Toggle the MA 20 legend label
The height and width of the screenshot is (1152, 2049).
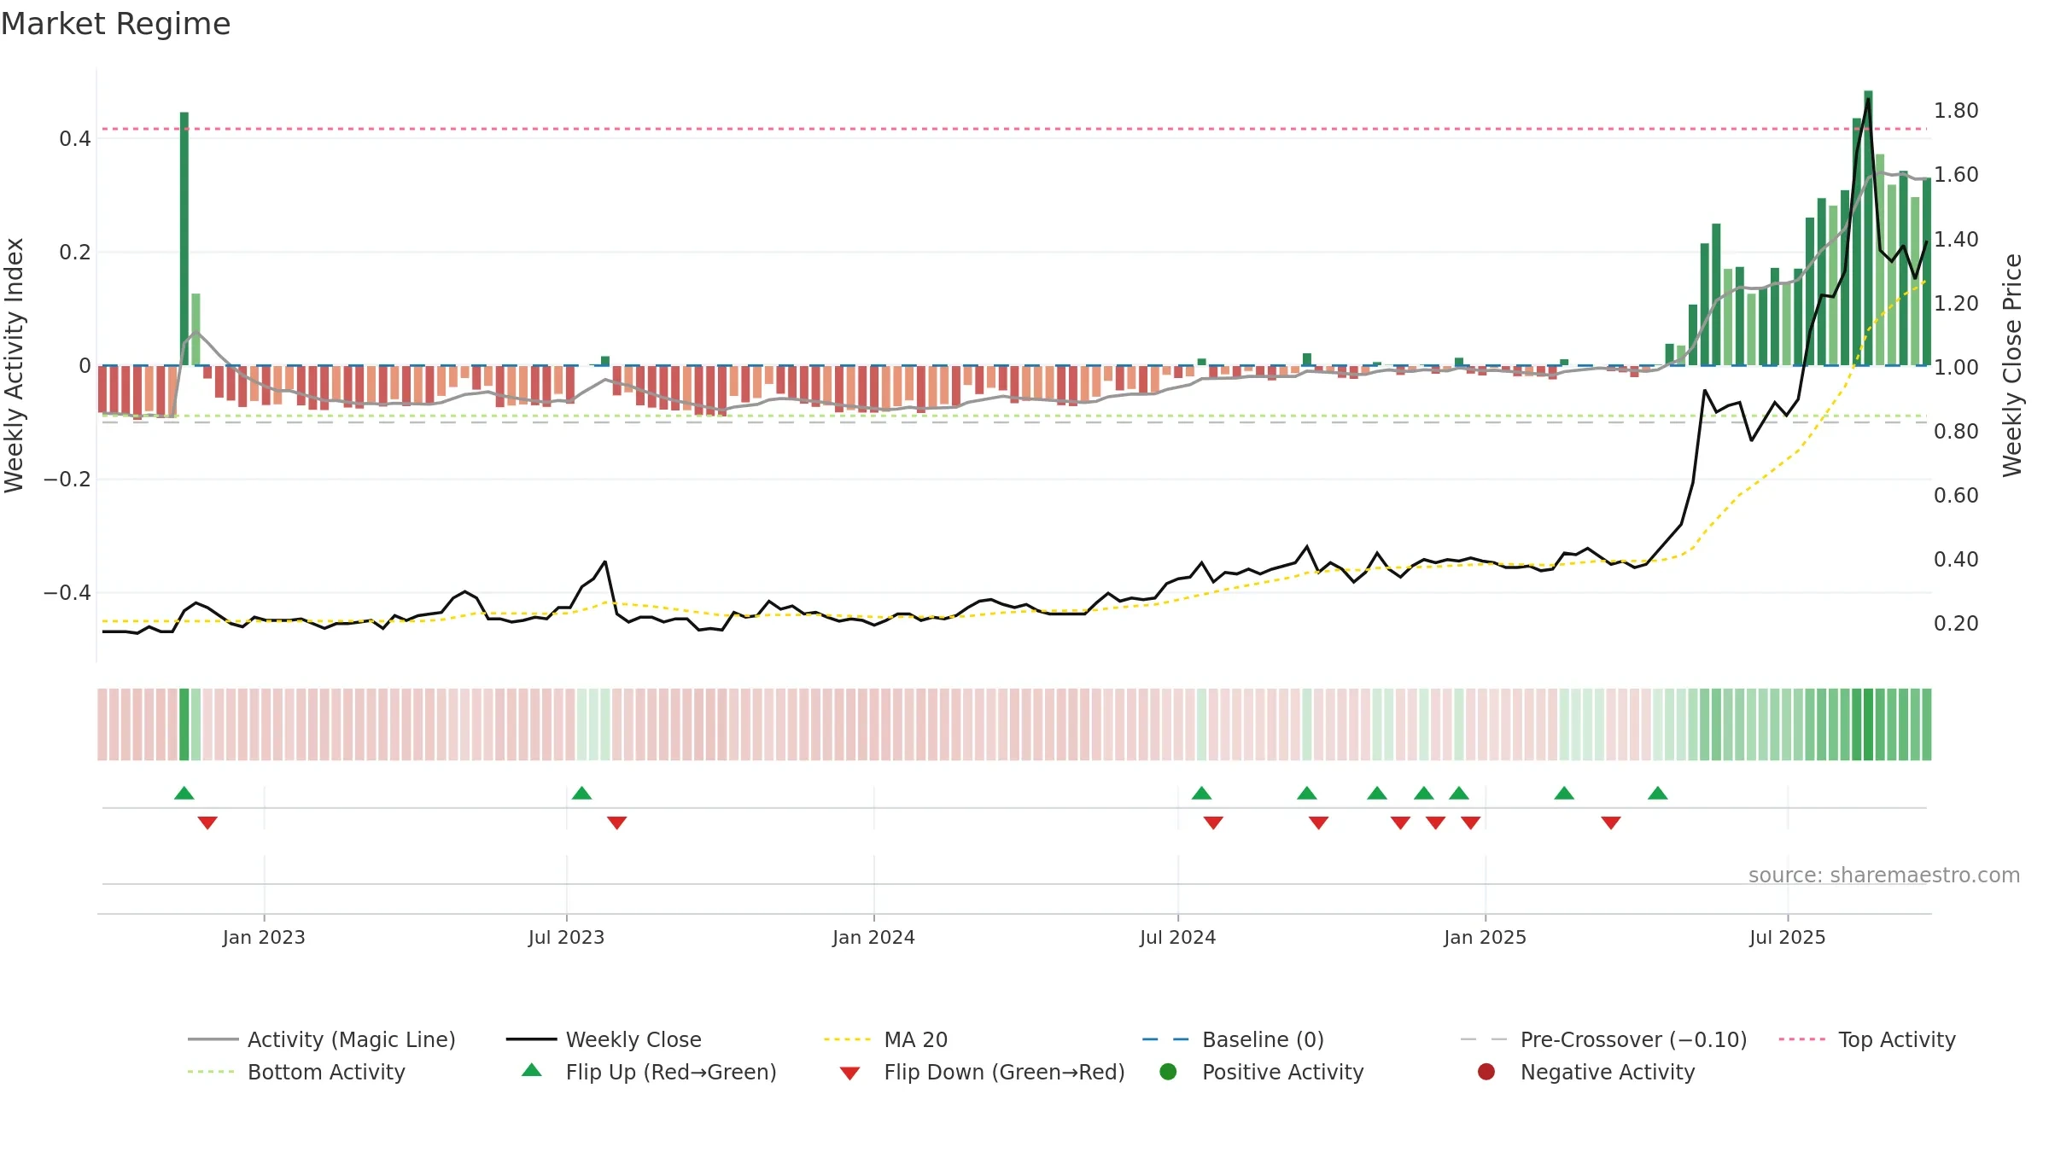[916, 1039]
